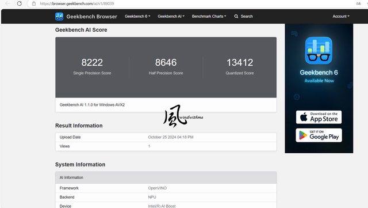Open the Account dropdown menu

(341, 17)
